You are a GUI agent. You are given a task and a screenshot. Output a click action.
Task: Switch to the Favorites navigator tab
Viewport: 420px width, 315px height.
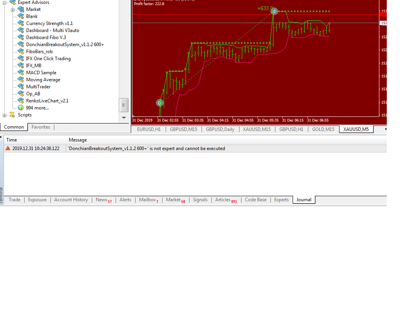pos(41,127)
